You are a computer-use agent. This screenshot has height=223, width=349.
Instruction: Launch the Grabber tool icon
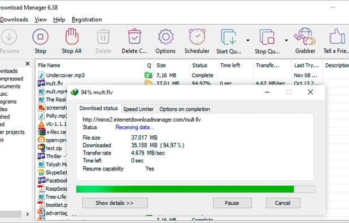pyautogui.click(x=305, y=36)
